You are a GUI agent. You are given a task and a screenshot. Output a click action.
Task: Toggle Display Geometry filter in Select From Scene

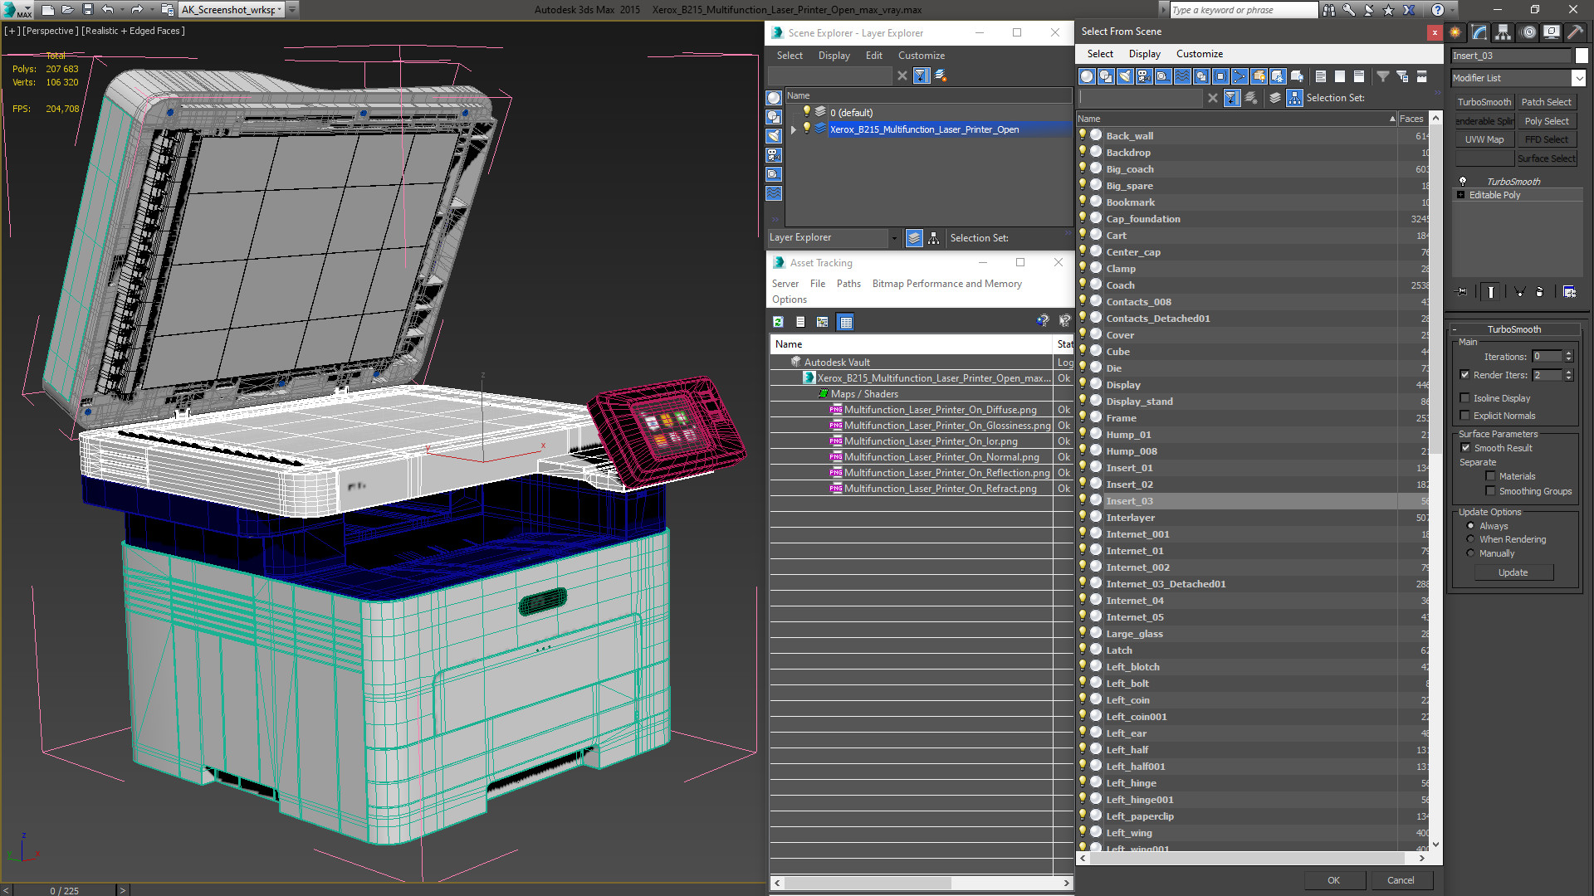(1087, 76)
